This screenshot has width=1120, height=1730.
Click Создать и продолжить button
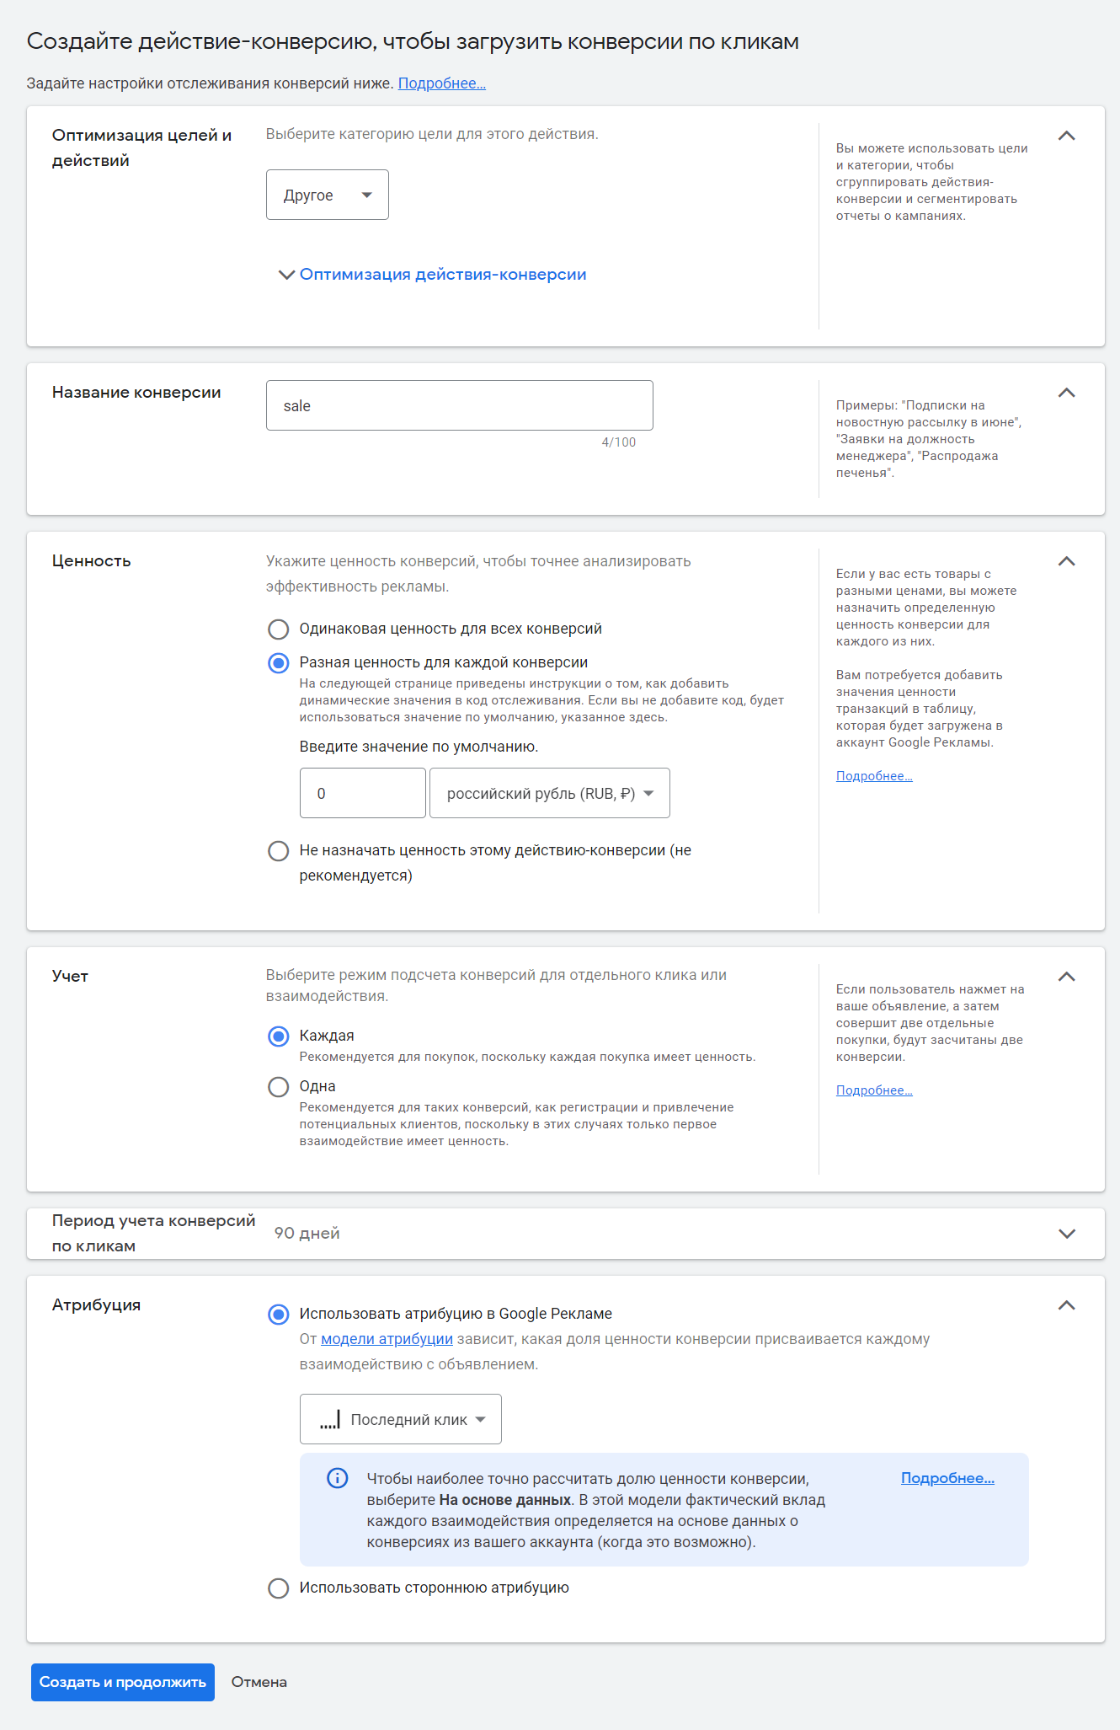pos(123,1682)
